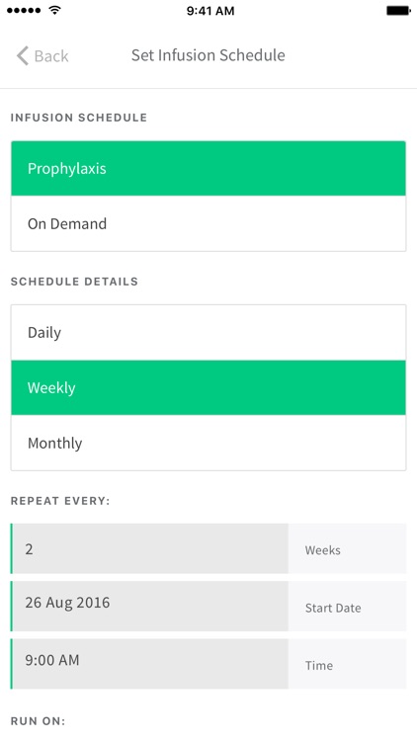Screen dimensions: 417x741
Task: Tap the Time field label
Action: (x=318, y=665)
